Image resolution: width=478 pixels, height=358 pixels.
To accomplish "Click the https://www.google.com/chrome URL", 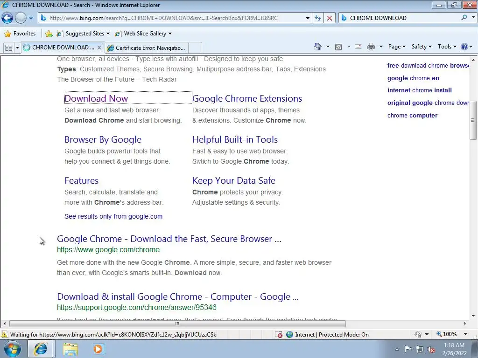I will point(108,250).
